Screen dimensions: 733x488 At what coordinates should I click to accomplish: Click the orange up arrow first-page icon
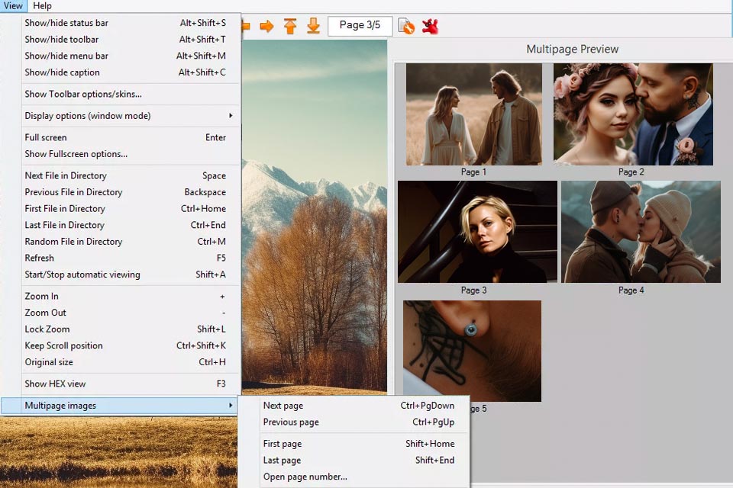(x=290, y=26)
